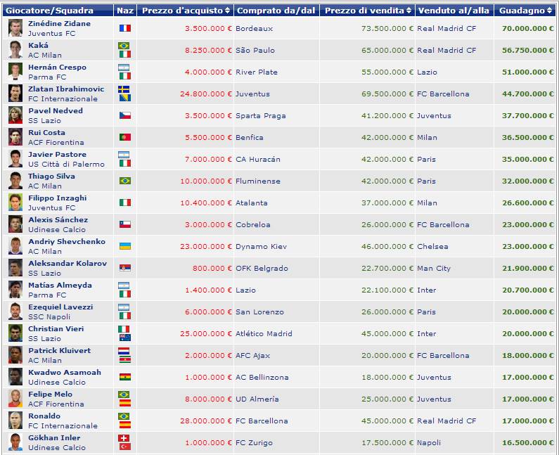Click the Ghanaian flag beside Kwadwo Asamoah

point(124,377)
